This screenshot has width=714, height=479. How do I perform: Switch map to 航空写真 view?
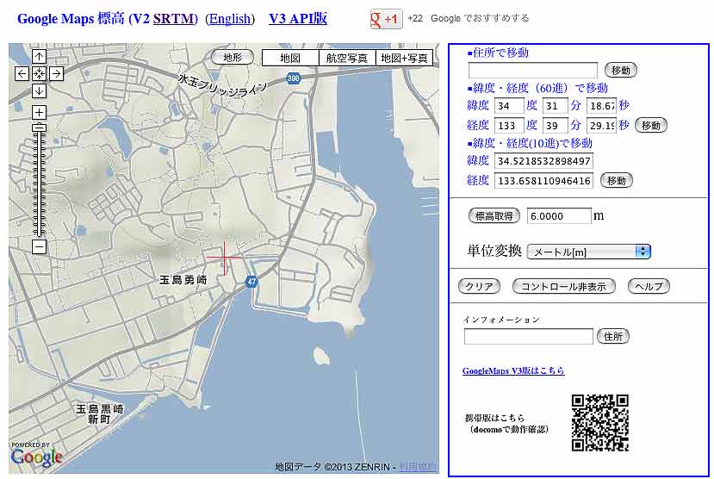346,59
